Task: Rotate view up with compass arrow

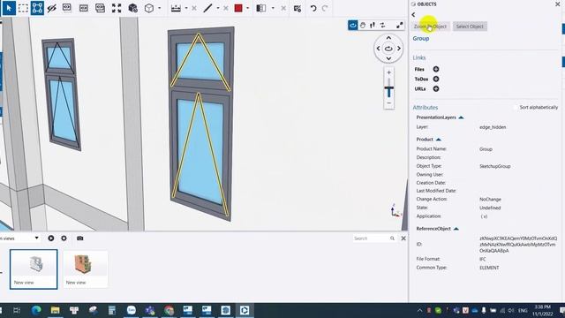Action: (x=388, y=37)
